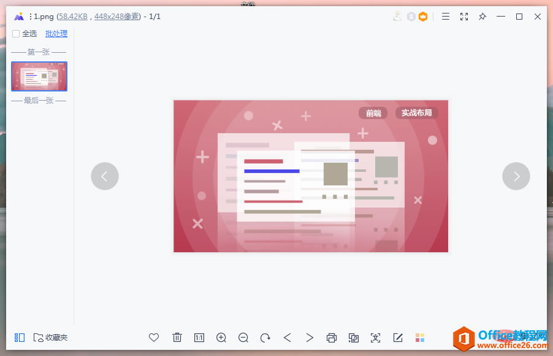Extract text from image (OCR) icon
The image size is (553, 356).
coord(376,338)
